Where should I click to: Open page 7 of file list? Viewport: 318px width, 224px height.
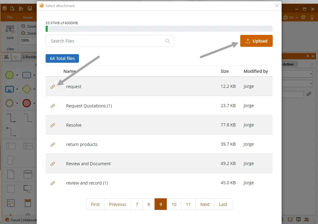[137, 204]
